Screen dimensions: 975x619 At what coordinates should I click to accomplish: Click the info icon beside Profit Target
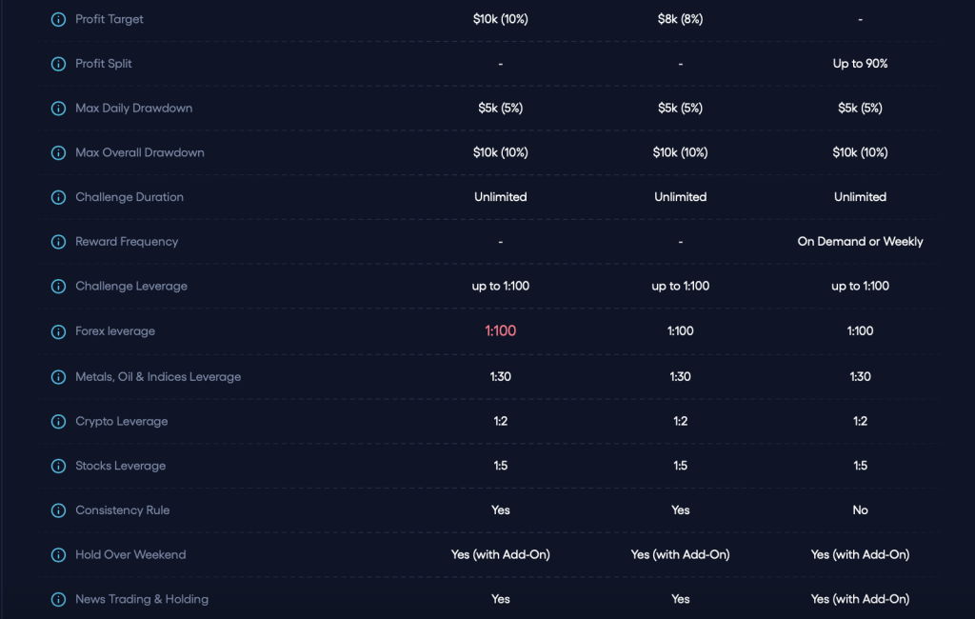pos(58,20)
